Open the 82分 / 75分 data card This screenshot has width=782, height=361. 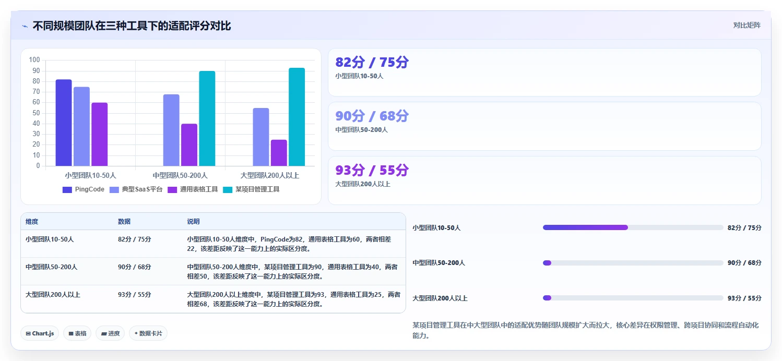544,73
